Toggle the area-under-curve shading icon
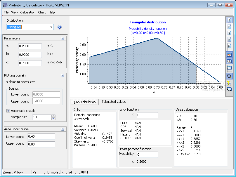 coord(229,55)
